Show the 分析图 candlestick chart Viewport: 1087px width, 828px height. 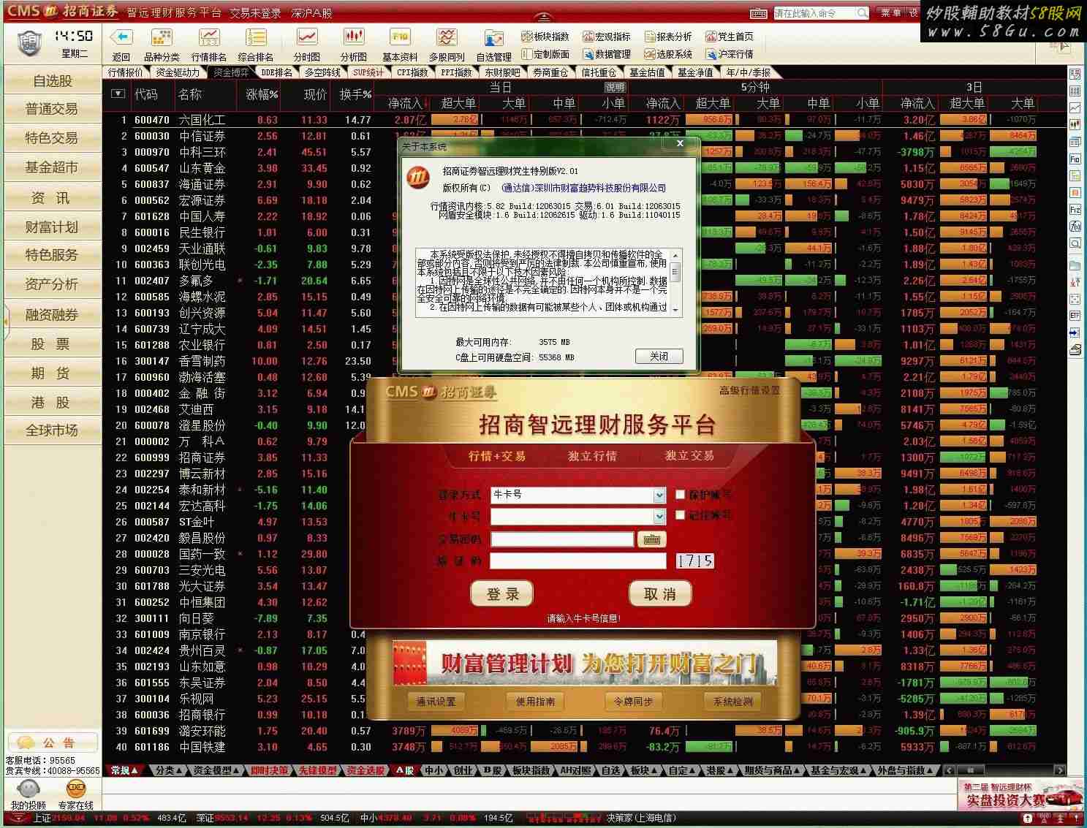(x=354, y=37)
